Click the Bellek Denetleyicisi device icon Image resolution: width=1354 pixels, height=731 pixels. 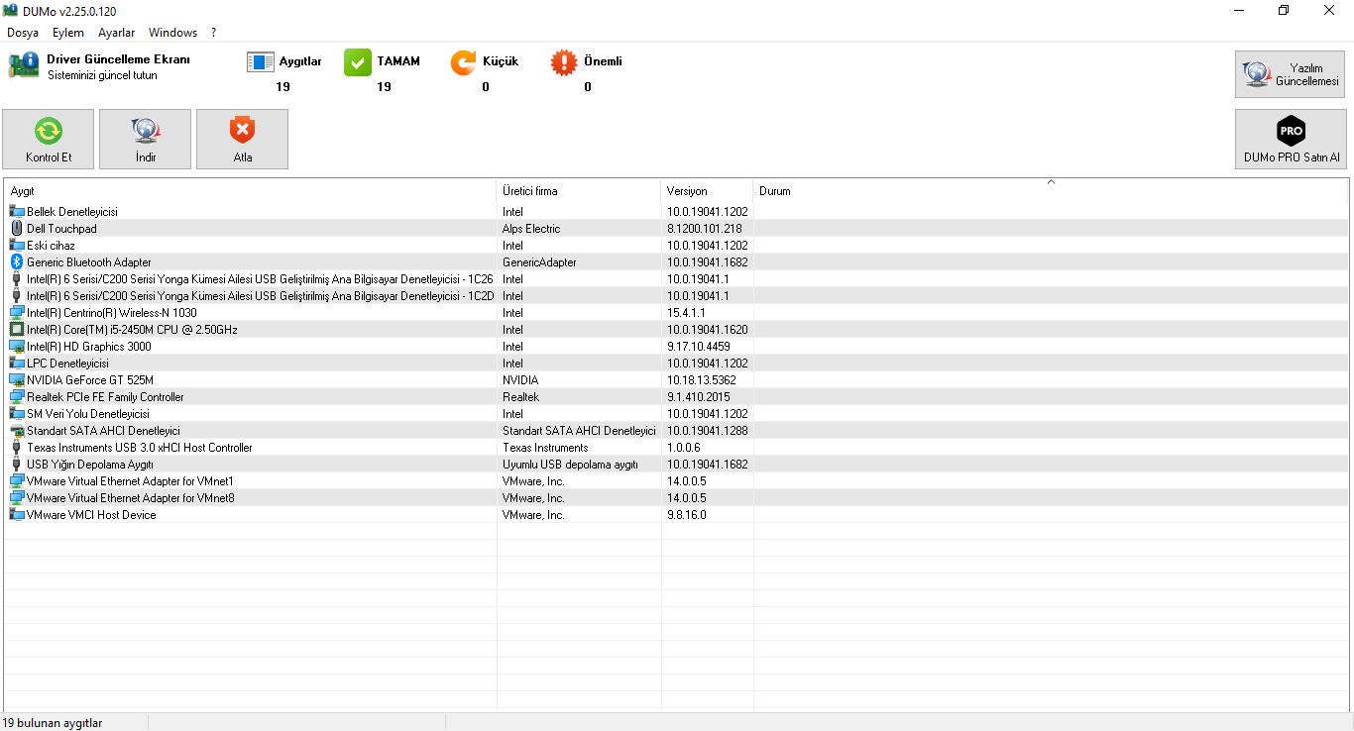point(17,212)
